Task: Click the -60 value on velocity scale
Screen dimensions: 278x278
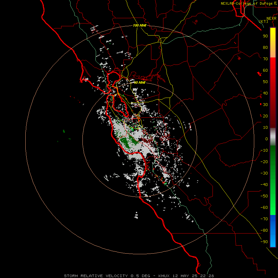Action: 264,208
